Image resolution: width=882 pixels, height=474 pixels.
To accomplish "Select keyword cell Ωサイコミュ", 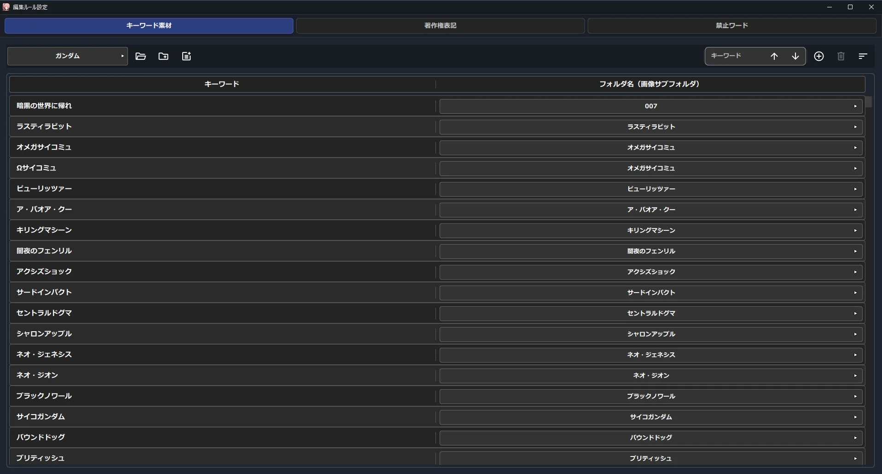I will point(222,168).
